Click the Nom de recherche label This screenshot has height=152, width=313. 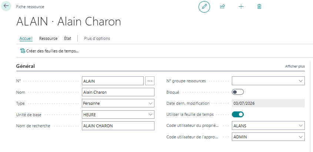coord(33,126)
